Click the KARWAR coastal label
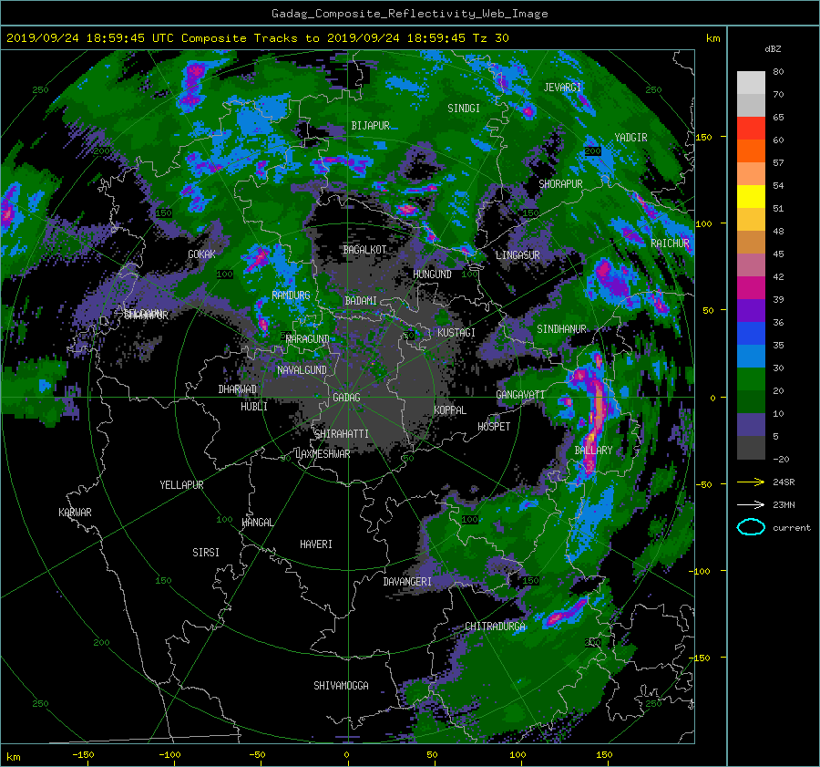 tap(75, 512)
